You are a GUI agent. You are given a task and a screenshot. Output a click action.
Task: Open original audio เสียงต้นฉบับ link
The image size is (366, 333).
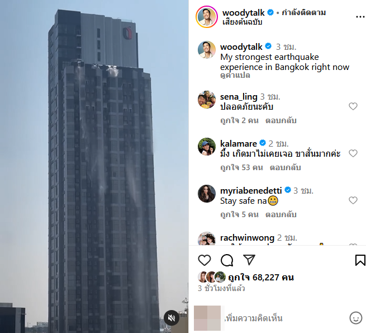[x=243, y=22]
